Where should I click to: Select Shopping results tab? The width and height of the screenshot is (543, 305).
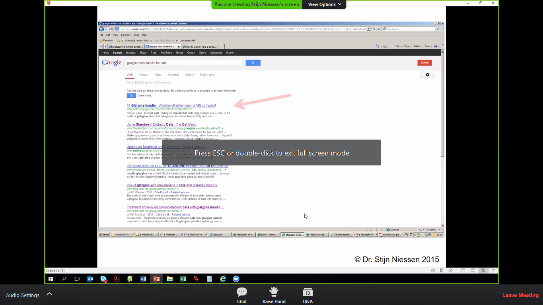click(x=173, y=75)
